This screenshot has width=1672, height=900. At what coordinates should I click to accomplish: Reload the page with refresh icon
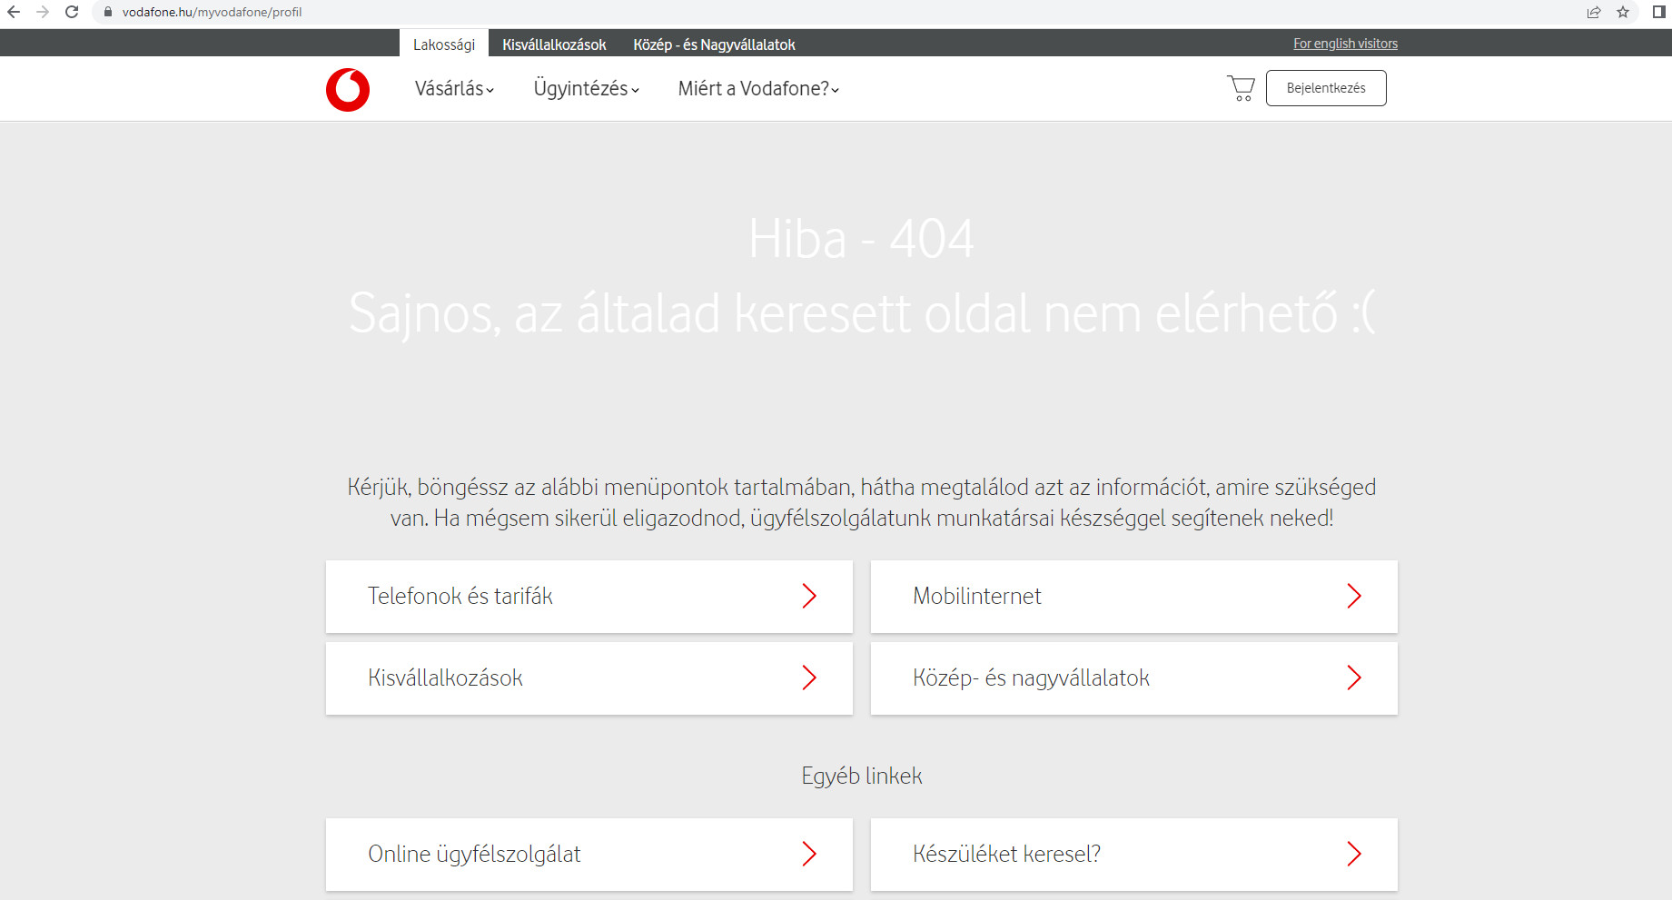tap(72, 12)
